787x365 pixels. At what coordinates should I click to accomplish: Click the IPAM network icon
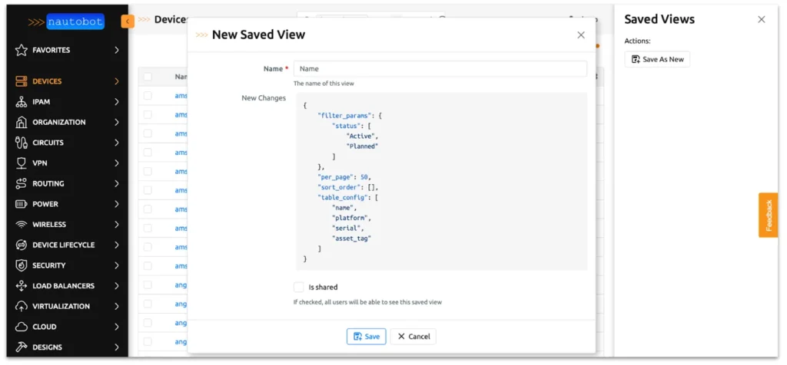click(21, 102)
